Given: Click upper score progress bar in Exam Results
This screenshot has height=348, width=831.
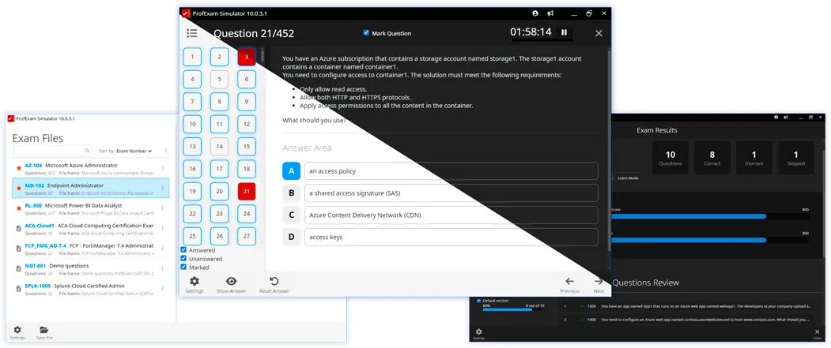Looking at the screenshot, I should click(710, 216).
